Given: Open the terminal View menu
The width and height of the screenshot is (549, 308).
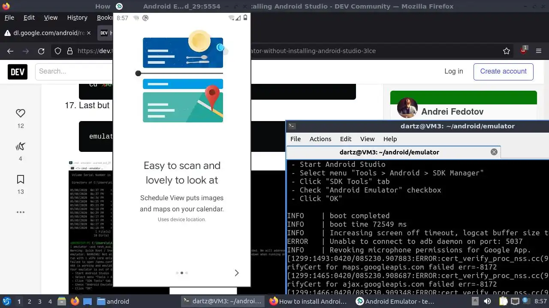Looking at the screenshot, I should (367, 139).
